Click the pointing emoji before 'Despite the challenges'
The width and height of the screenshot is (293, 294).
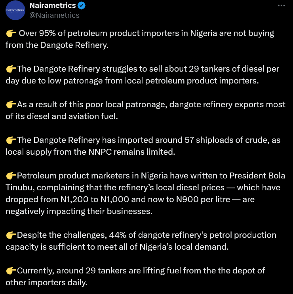11,235
